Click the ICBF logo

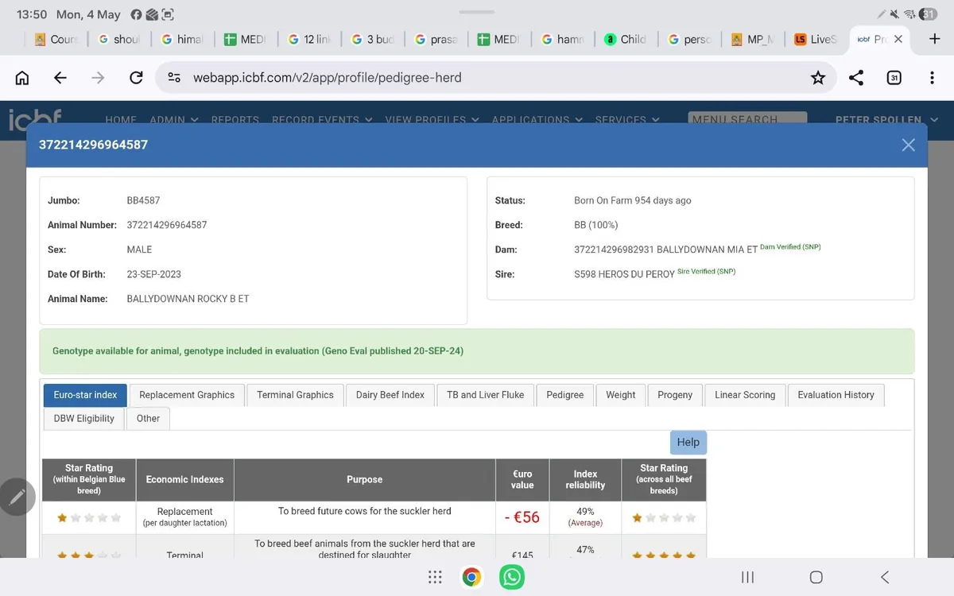coord(36,118)
